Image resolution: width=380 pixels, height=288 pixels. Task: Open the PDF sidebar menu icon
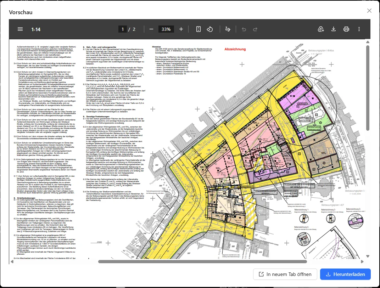tap(20, 29)
